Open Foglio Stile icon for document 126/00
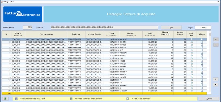Screen dimensions: 221x102 tap(192, 61)
